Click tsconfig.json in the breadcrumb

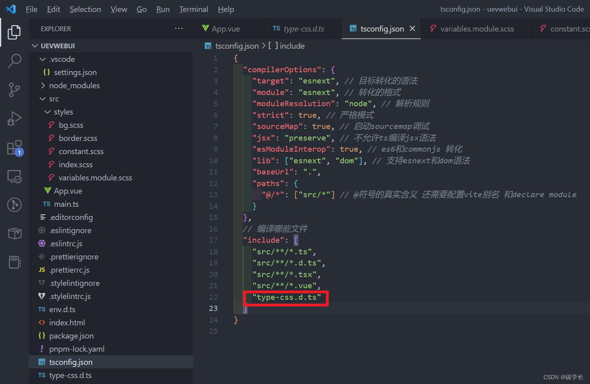[237, 46]
